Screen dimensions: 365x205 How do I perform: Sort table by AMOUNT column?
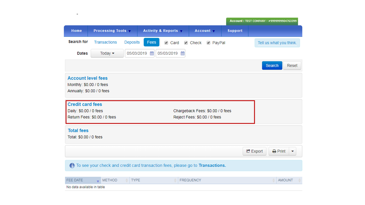coord(289,180)
